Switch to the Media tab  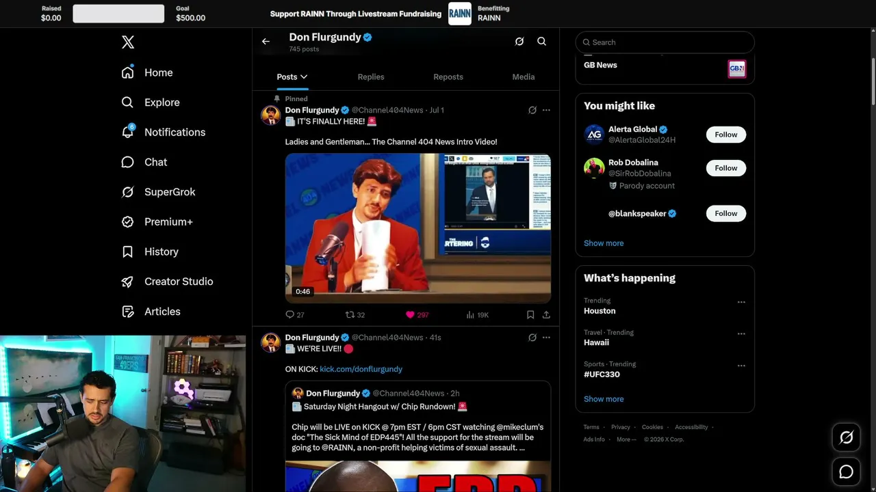[524, 77]
